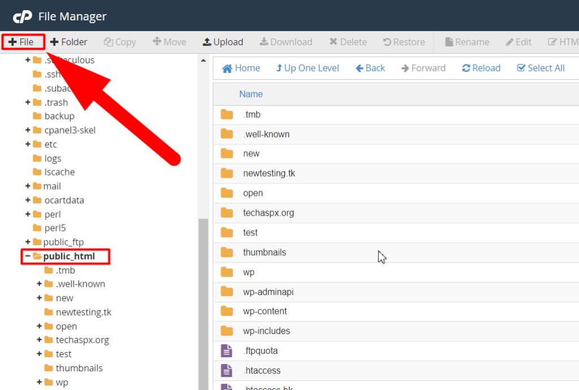Click the .tmb folder icon in listing
Screen dimensions: 579x390
[x=227, y=114]
